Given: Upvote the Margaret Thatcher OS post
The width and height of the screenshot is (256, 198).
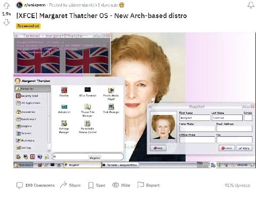Looking at the screenshot, I should (6, 6).
